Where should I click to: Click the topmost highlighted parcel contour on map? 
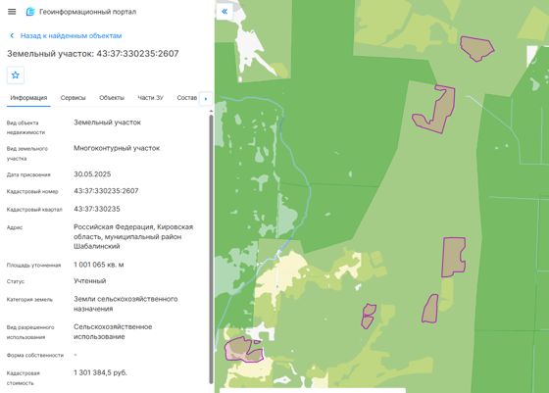[x=476, y=48]
